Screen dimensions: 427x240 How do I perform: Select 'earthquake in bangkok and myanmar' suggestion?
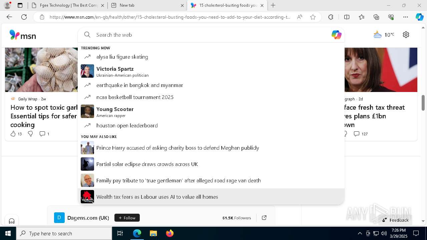[x=211, y=85]
